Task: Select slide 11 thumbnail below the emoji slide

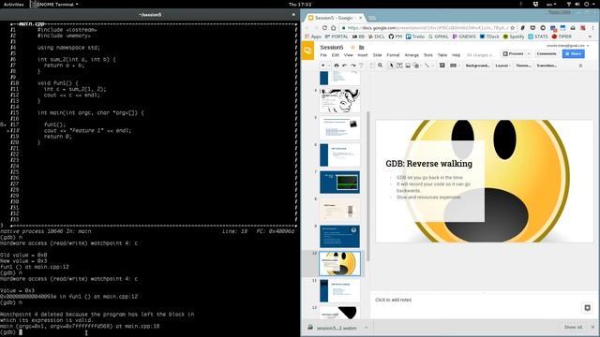Action: tap(339, 291)
